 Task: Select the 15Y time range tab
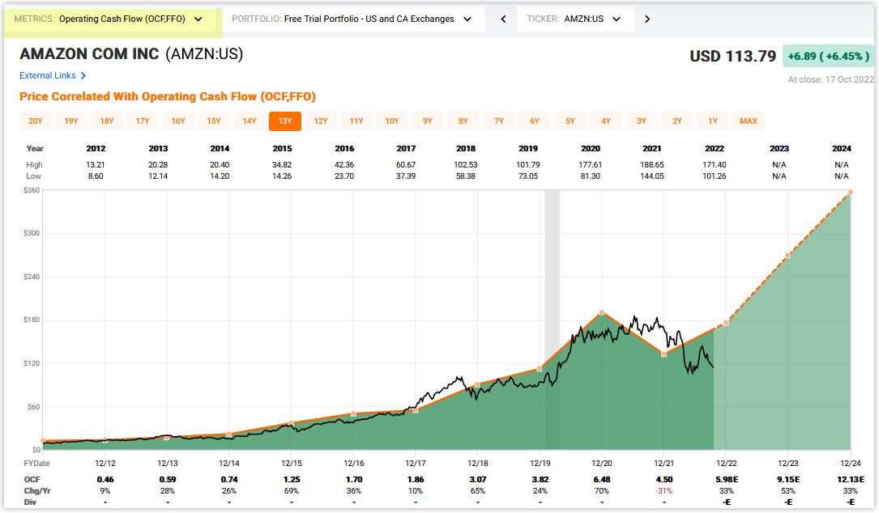pyautogui.click(x=214, y=121)
